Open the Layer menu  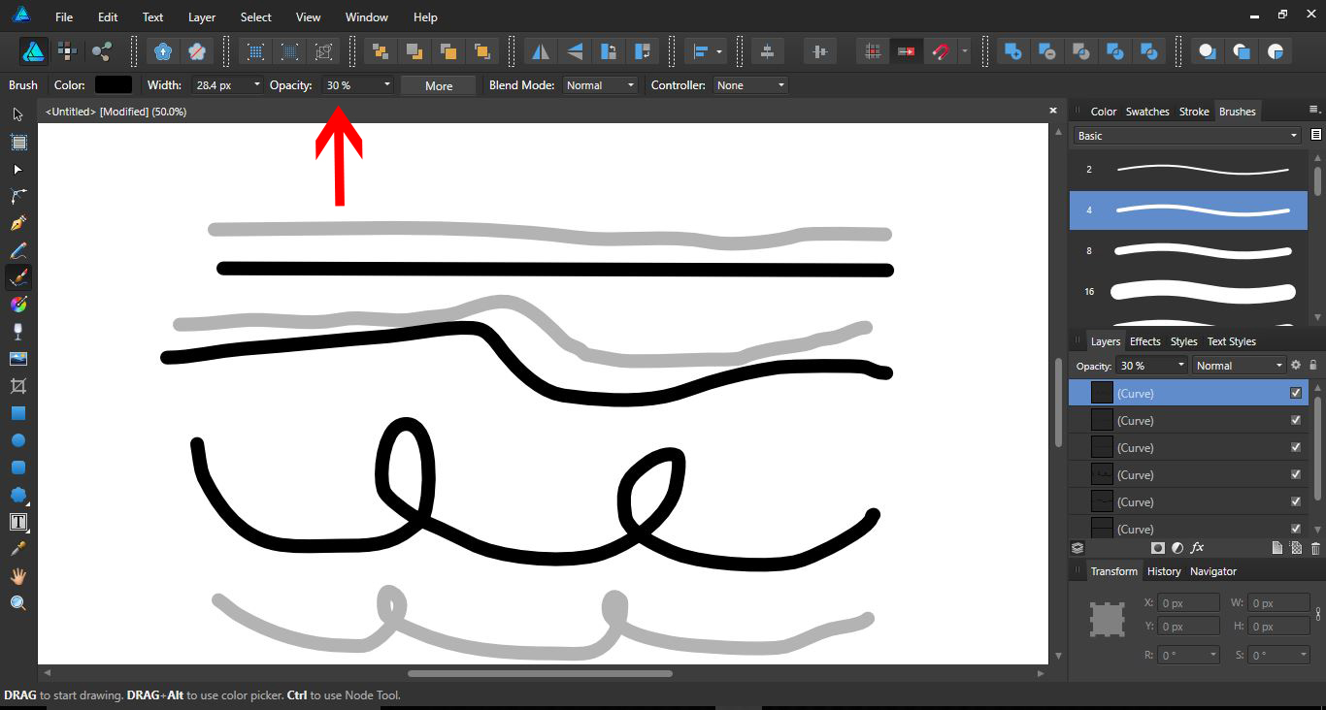click(201, 16)
